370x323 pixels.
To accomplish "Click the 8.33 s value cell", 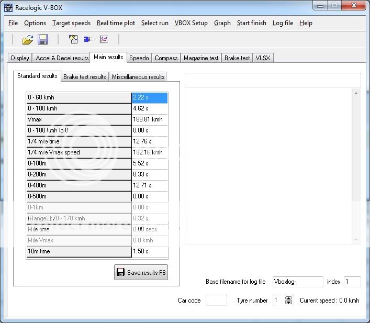I will coord(150,174).
